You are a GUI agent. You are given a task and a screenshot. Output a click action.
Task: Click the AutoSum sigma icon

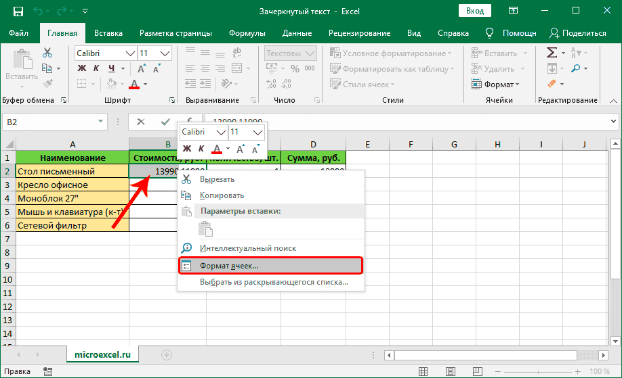(552, 53)
